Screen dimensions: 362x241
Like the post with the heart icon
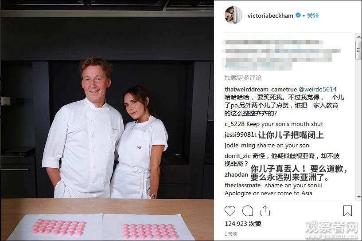coord(230,211)
